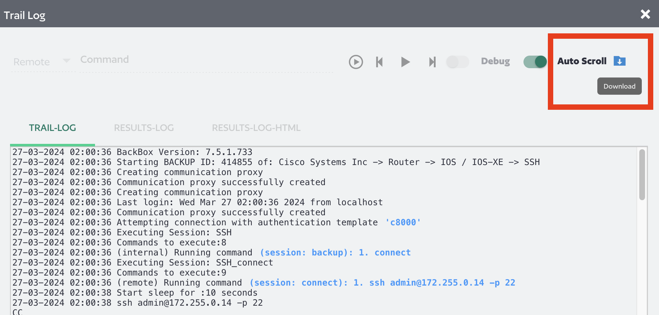Click the log panel vertical scrollbar thumb

(642, 175)
